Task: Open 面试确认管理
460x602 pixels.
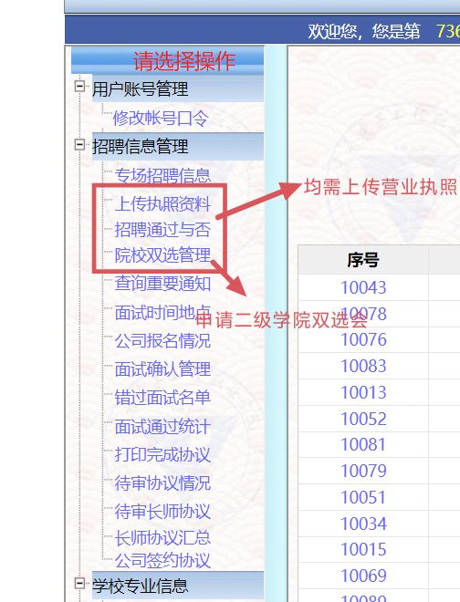Action: point(162,369)
